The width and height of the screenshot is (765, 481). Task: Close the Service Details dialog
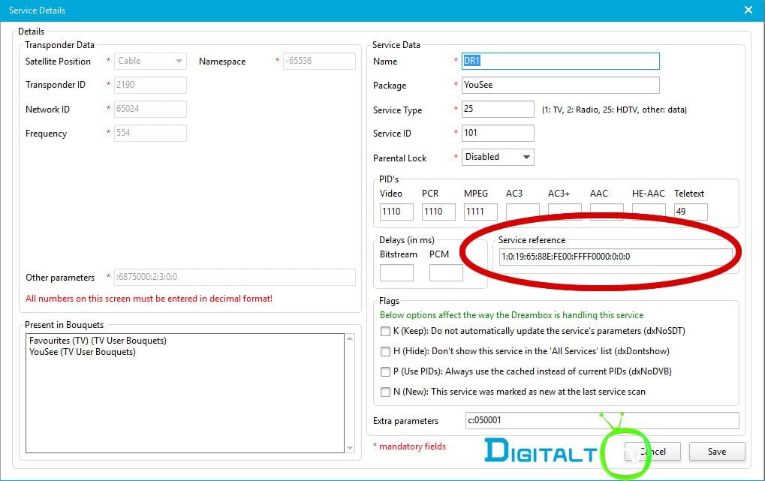pos(748,10)
